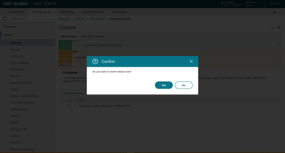Expand Partition Administration chevron
The height and width of the screenshot is (153, 285).
[x=53, y=96]
